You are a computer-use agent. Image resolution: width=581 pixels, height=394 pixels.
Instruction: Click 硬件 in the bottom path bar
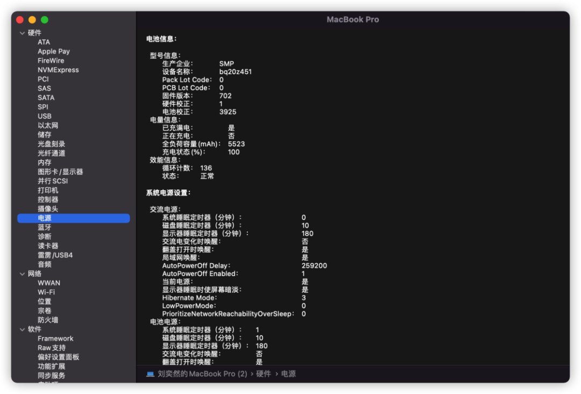tap(264, 374)
